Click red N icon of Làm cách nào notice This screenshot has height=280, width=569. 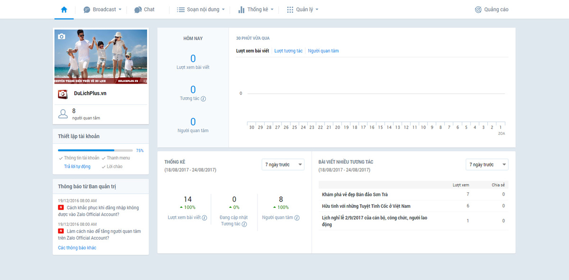[61, 231]
